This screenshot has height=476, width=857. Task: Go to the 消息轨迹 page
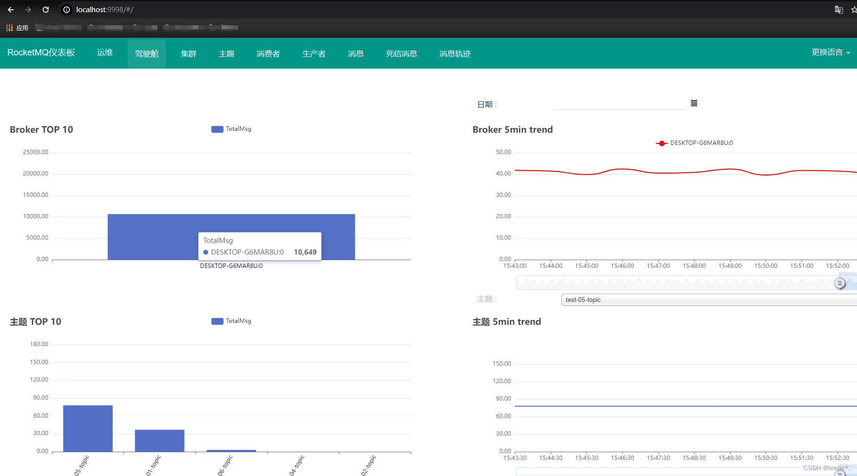[x=455, y=53]
